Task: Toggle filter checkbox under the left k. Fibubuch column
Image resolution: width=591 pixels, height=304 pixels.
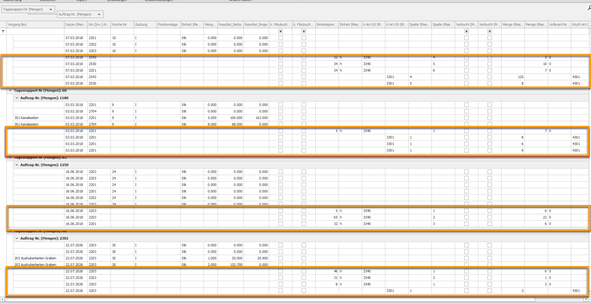Action: tap(281, 31)
